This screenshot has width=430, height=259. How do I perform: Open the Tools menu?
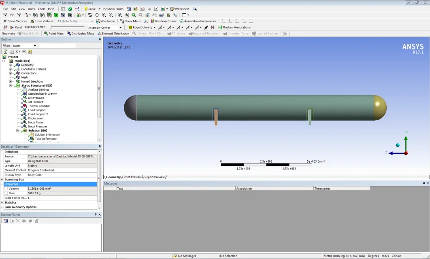tap(41, 9)
